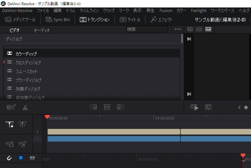The image size is (251, 168).
Task: Select the first beige clip on track 2
Action: pyautogui.click(x=114, y=132)
